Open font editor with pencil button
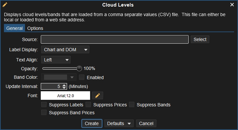The height and width of the screenshot is (130, 238). (98, 96)
